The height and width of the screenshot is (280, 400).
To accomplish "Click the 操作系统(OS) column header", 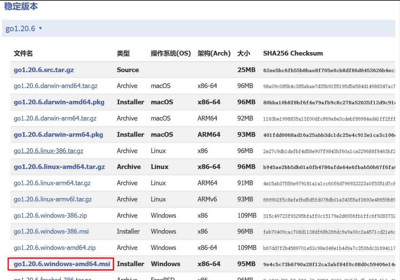I will [171, 53].
